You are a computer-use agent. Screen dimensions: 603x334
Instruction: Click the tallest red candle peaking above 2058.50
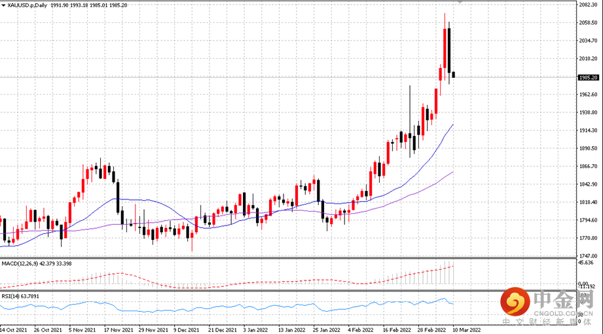pos(445,48)
